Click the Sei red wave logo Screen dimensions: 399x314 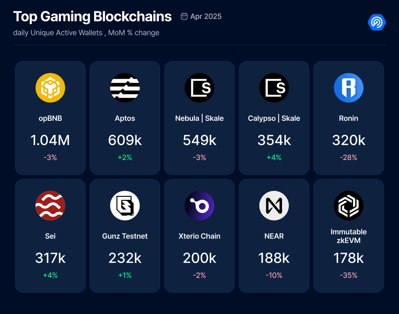50,206
